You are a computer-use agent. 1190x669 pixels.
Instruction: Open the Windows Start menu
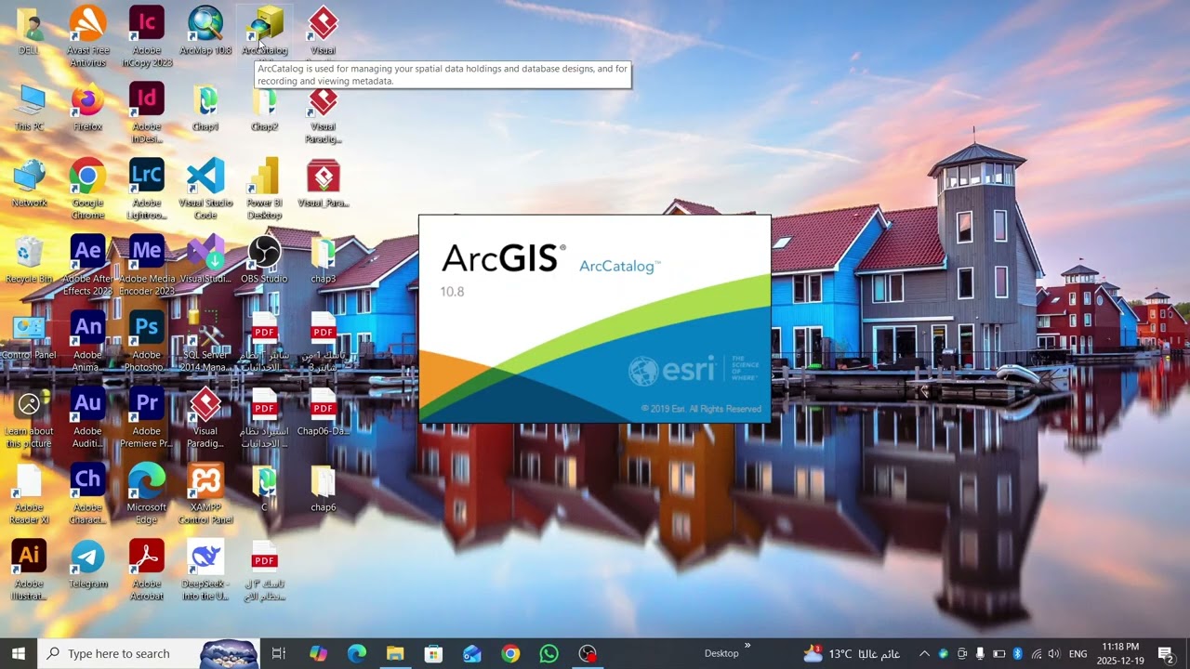19,653
